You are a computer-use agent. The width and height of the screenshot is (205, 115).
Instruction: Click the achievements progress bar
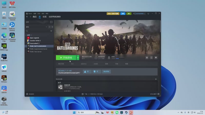[120, 59]
